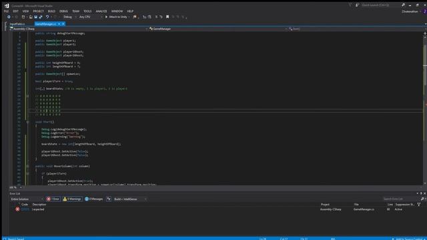Sort Error List by Description column header
427x240 pixels.
click(39, 205)
